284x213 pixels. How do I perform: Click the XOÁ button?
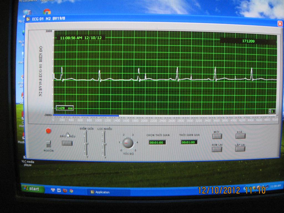click(x=240, y=136)
